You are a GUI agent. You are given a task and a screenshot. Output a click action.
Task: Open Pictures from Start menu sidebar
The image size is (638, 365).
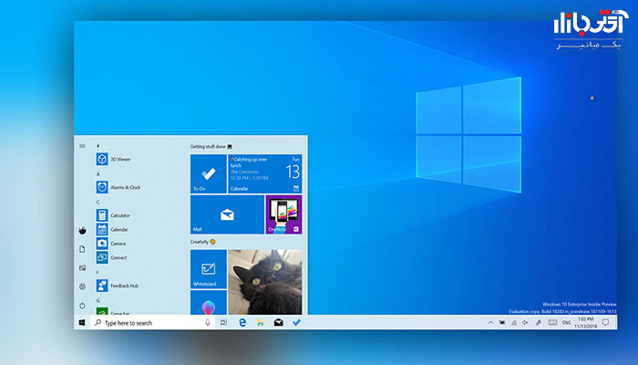point(82,268)
